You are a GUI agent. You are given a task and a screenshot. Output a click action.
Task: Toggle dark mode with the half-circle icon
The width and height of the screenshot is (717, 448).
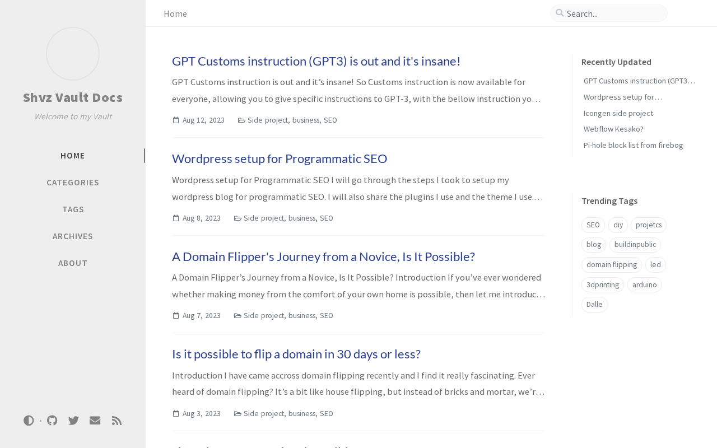[x=29, y=421]
